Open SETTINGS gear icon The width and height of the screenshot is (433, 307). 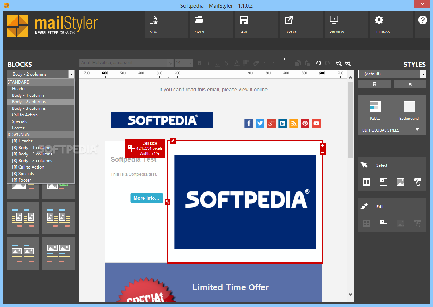[x=379, y=20]
